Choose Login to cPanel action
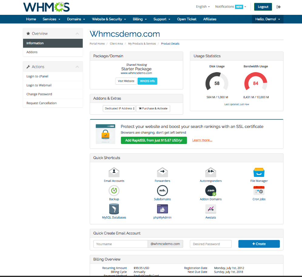 [53, 76]
